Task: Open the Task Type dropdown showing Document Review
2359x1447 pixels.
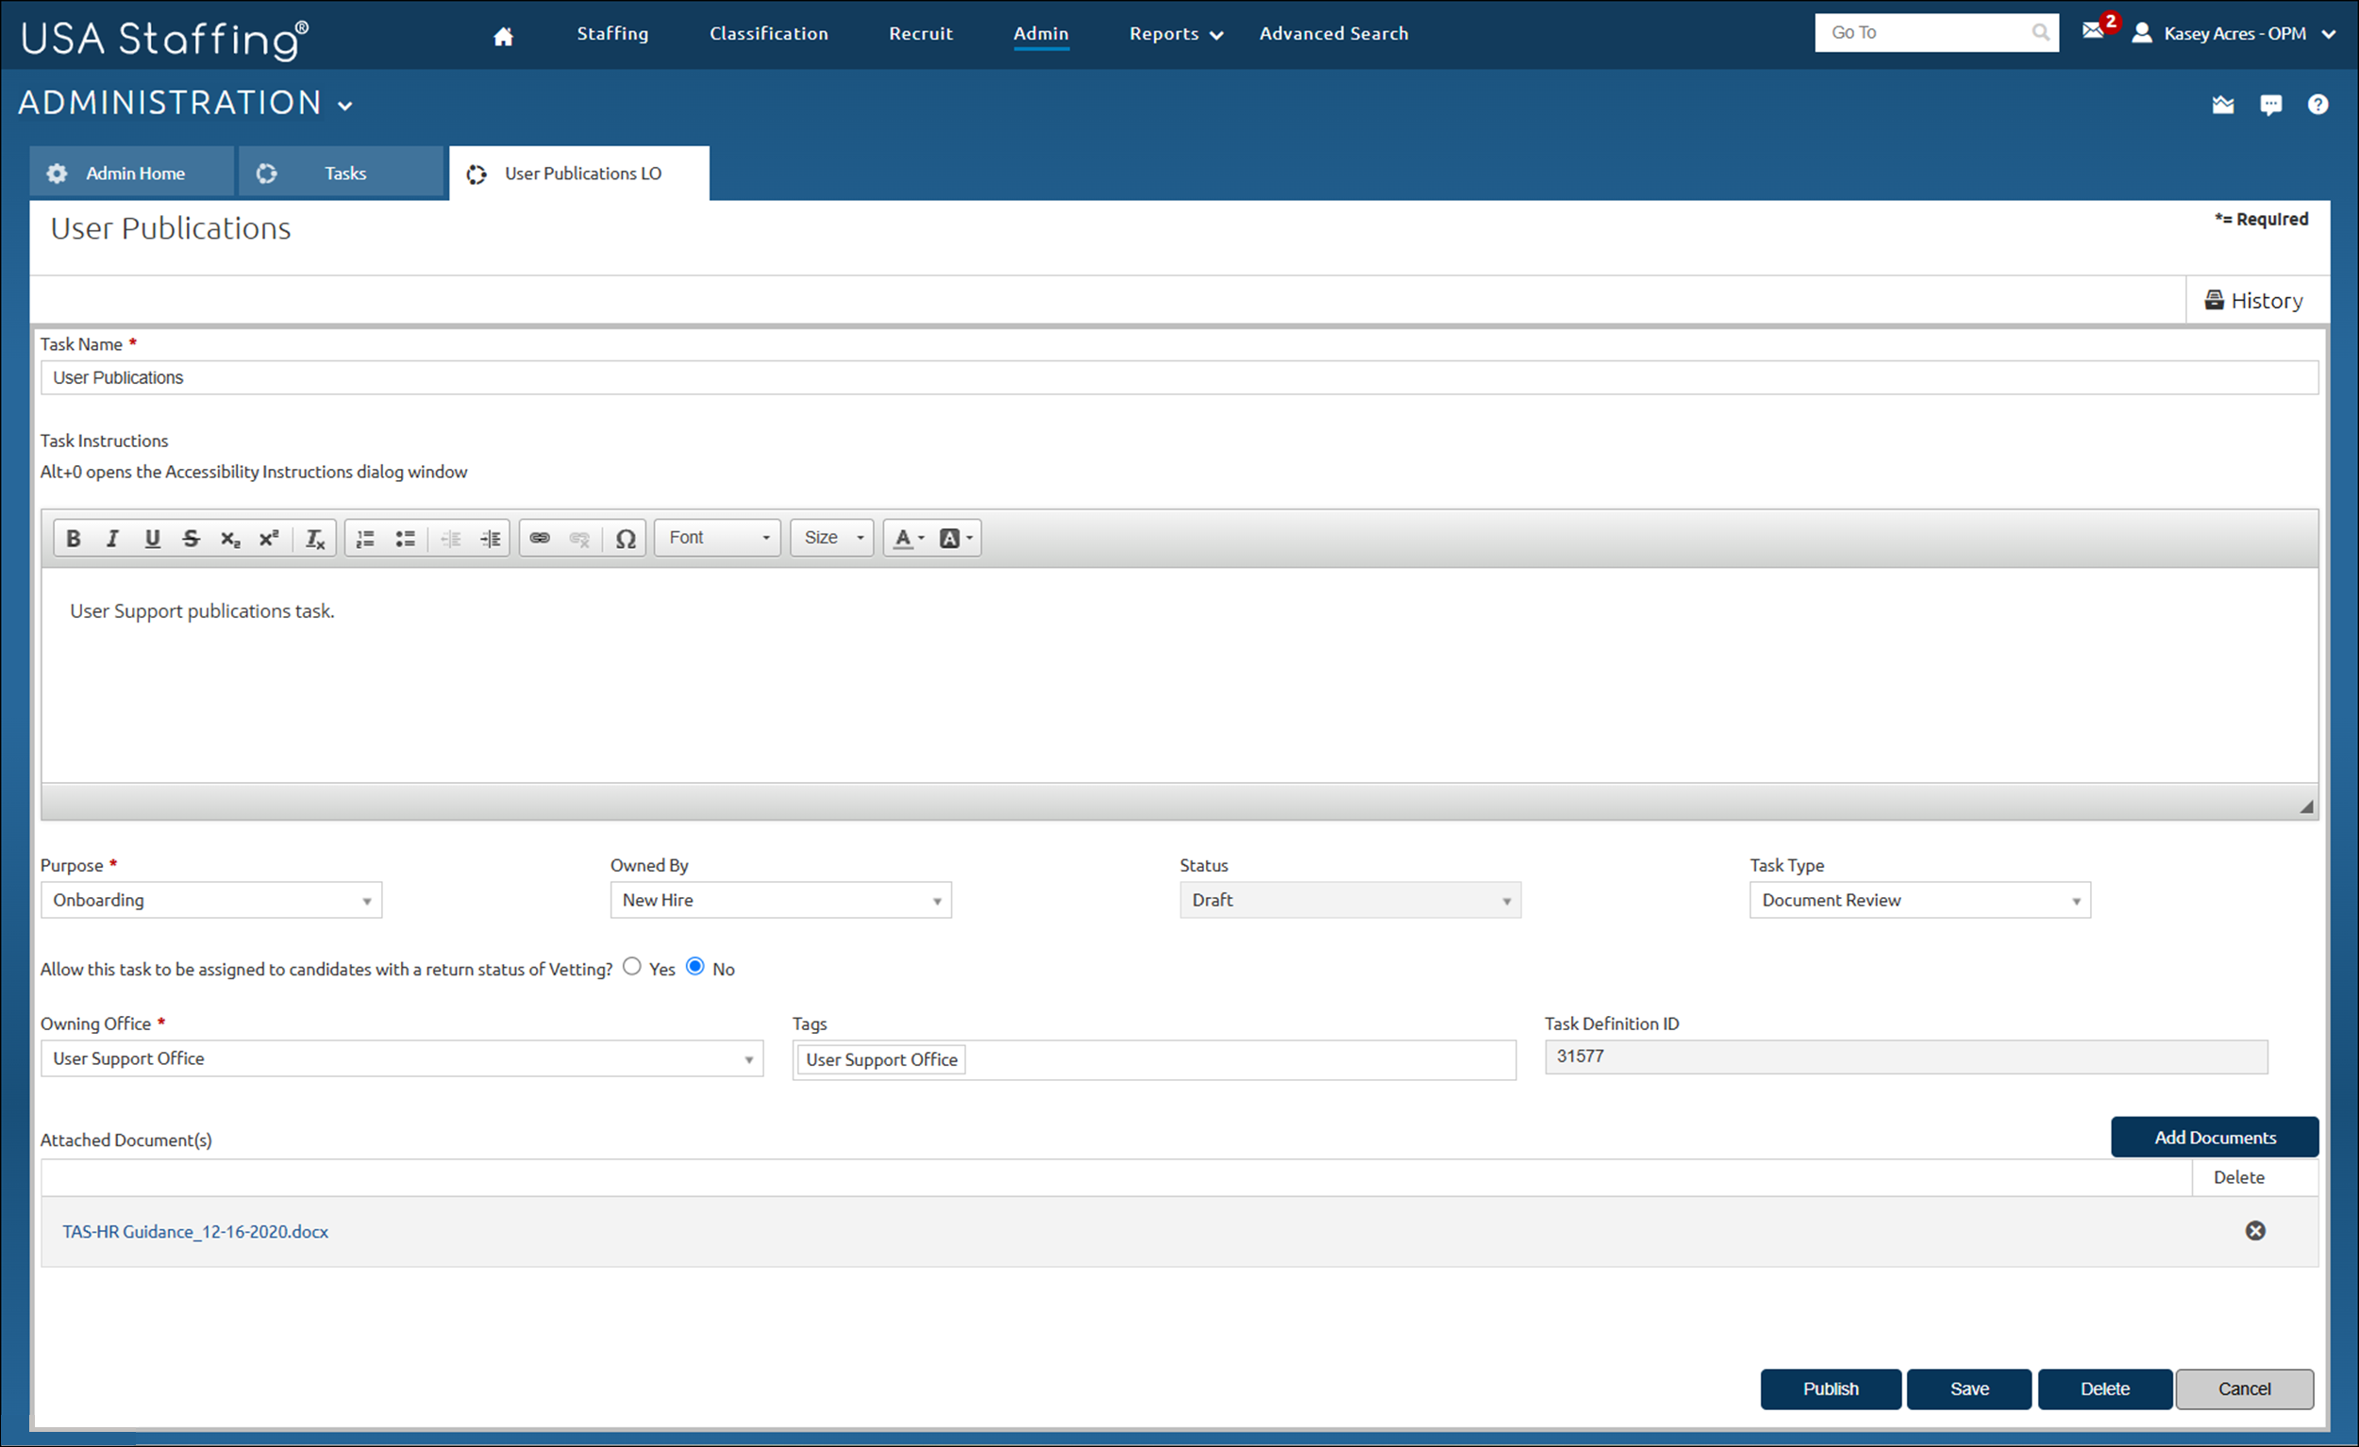Action: (1919, 900)
